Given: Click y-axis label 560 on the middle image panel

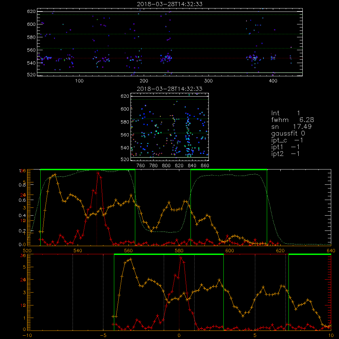Looking at the screenshot, I should pyautogui.click(x=125, y=135).
